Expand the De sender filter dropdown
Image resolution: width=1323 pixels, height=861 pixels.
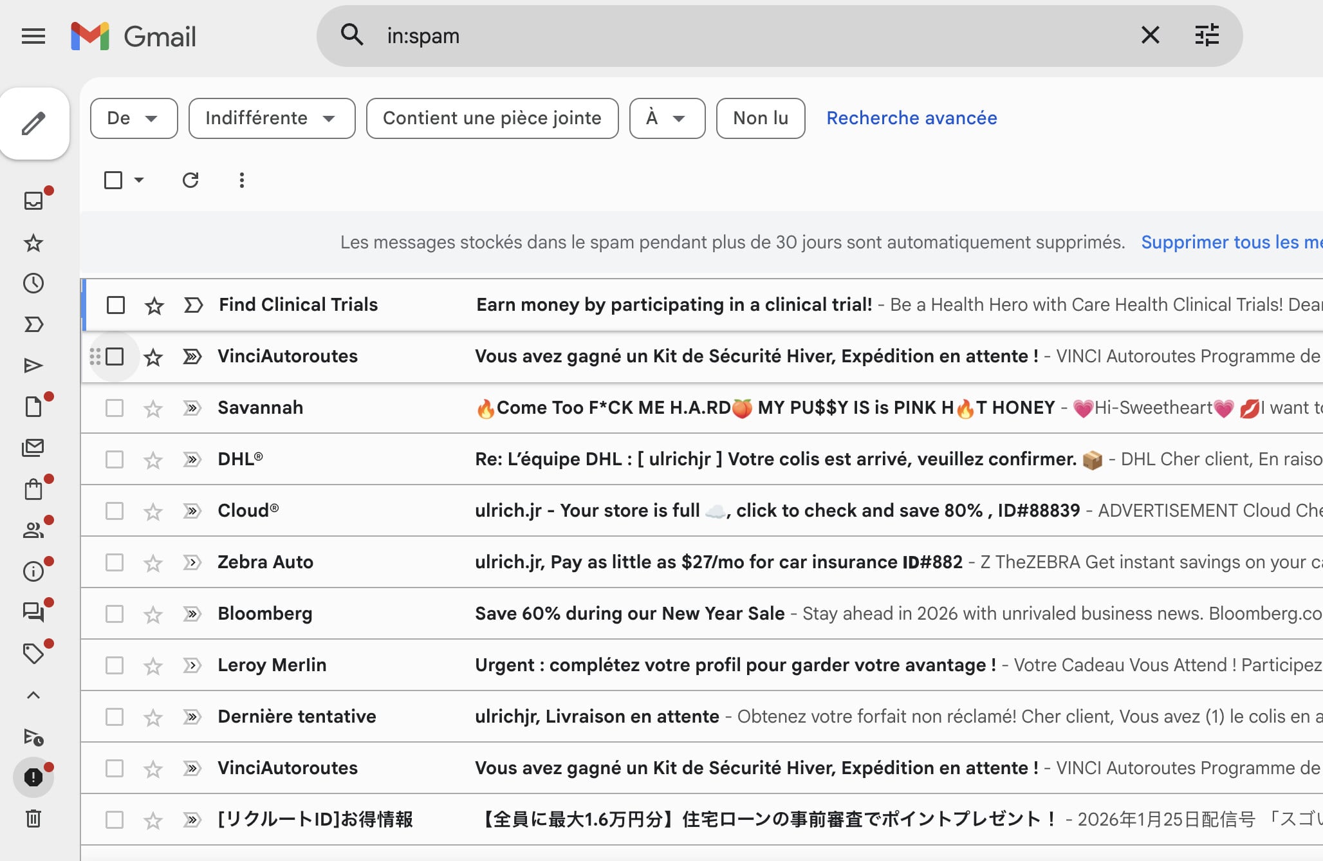[x=134, y=118]
